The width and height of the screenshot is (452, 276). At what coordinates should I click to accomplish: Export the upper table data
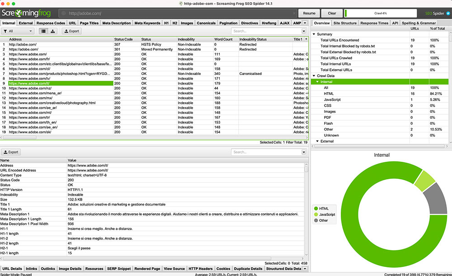click(71, 31)
